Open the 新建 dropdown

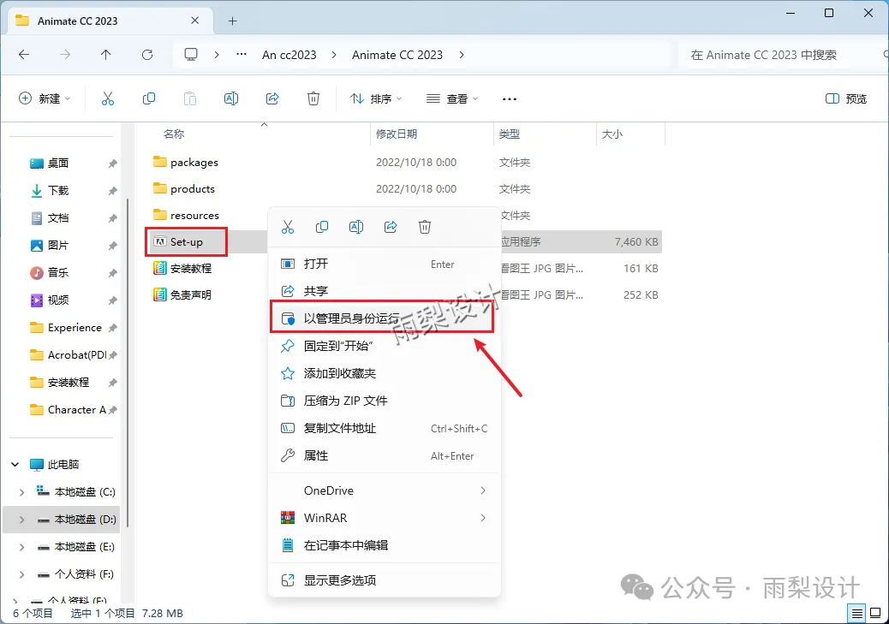(45, 98)
